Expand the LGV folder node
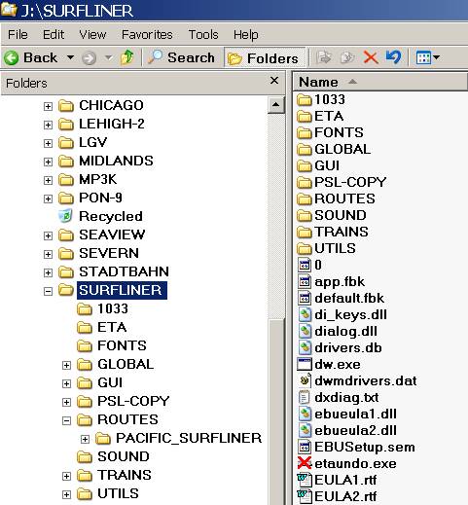This screenshot has width=468, height=505. tap(48, 143)
